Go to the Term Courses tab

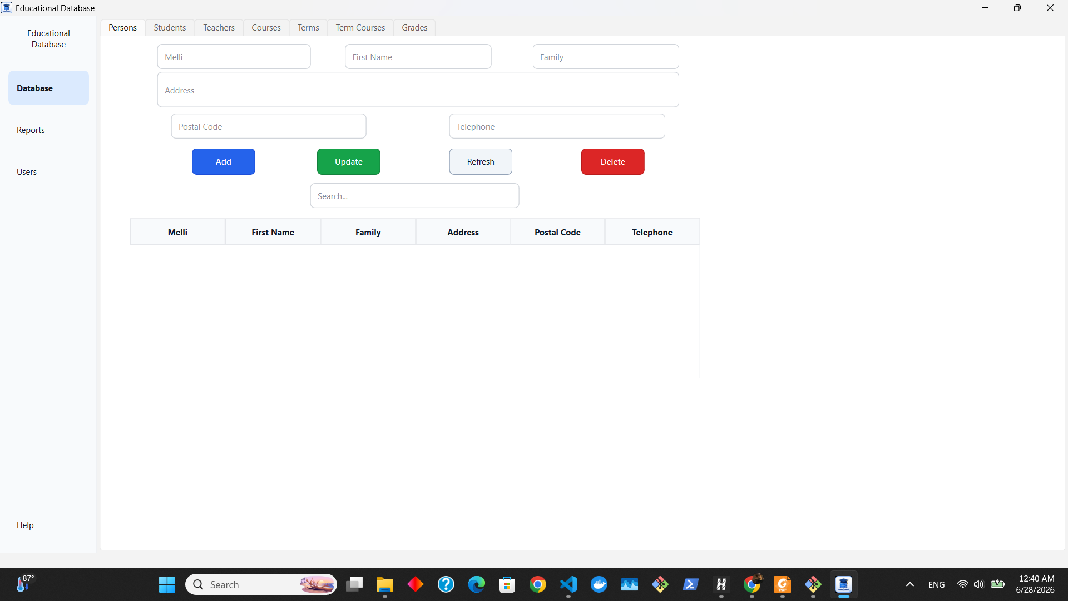[x=360, y=28]
